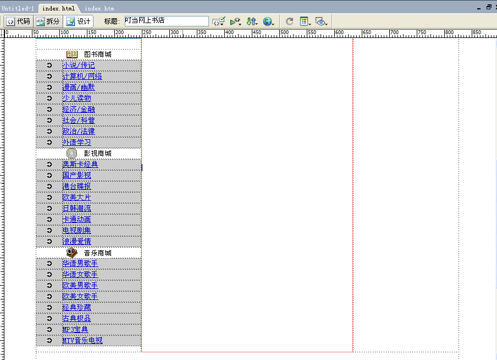Click the 小说/传记 link
Screen dimensions: 497x360
click(x=78, y=65)
